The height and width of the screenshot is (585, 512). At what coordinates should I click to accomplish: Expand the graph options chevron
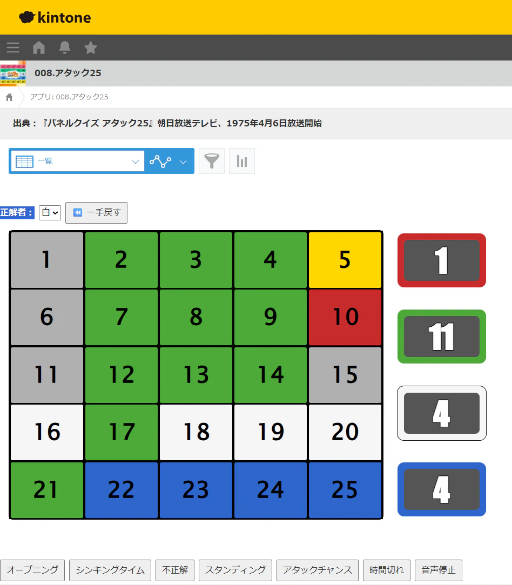pyautogui.click(x=183, y=162)
